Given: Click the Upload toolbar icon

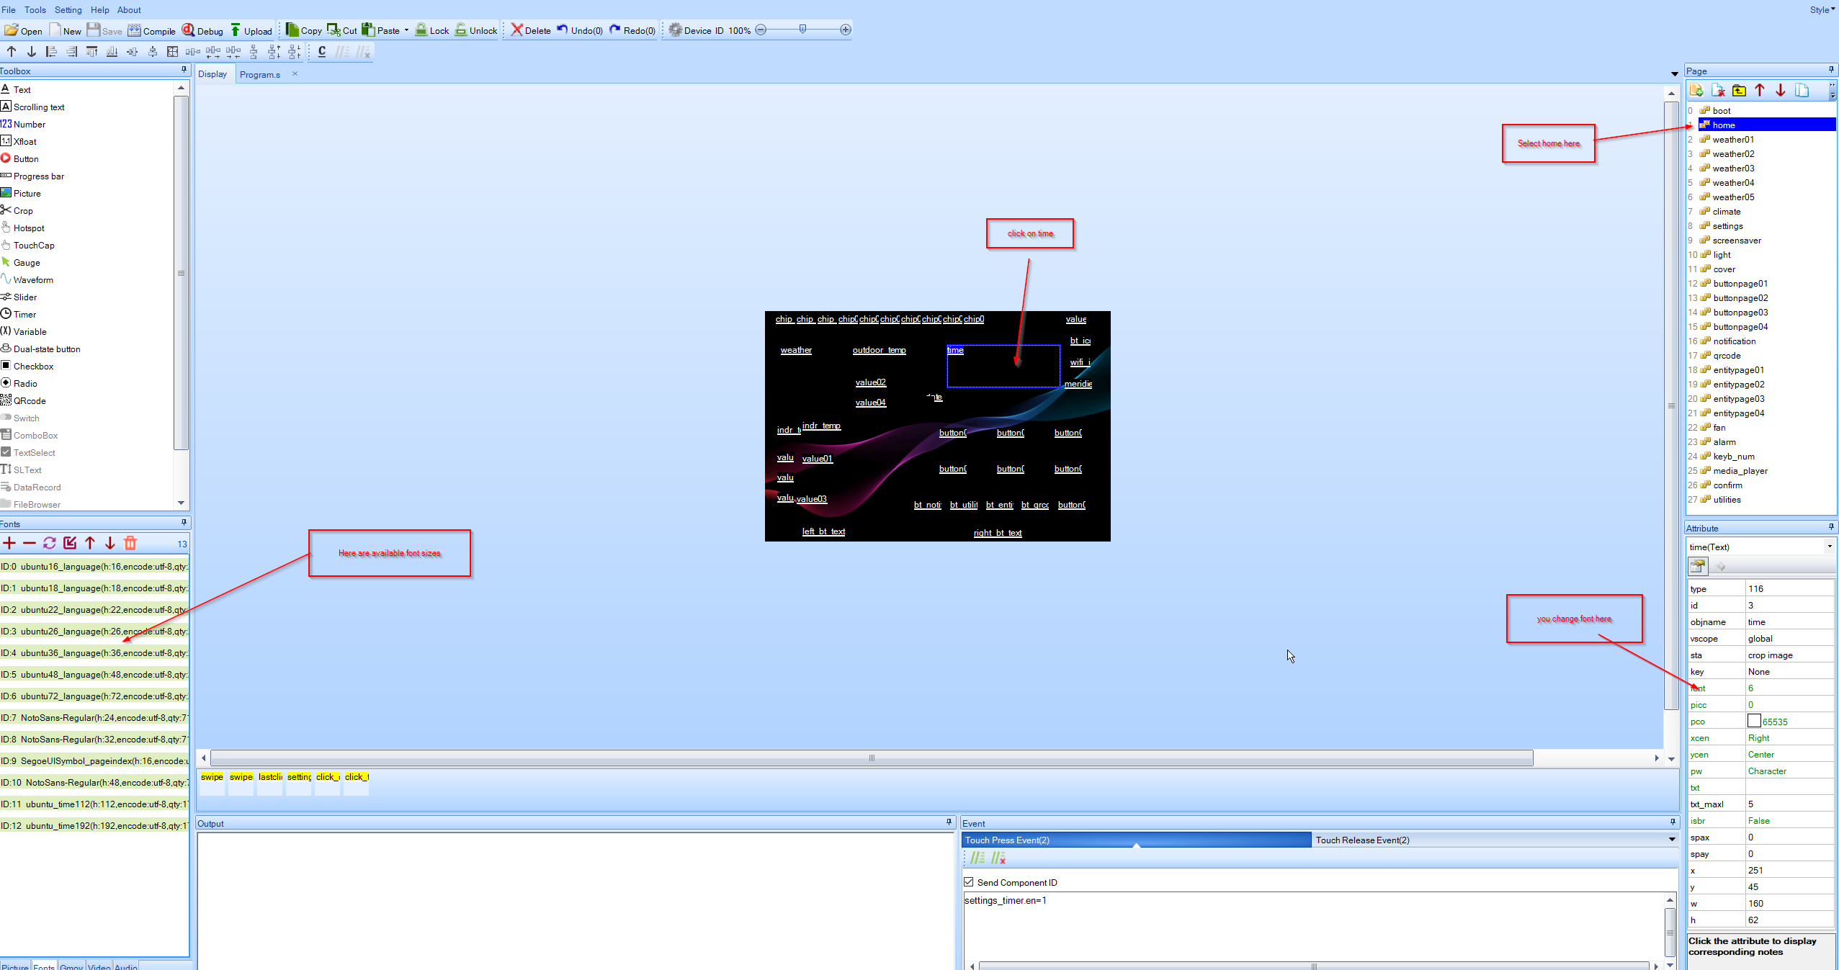Looking at the screenshot, I should pos(236,30).
